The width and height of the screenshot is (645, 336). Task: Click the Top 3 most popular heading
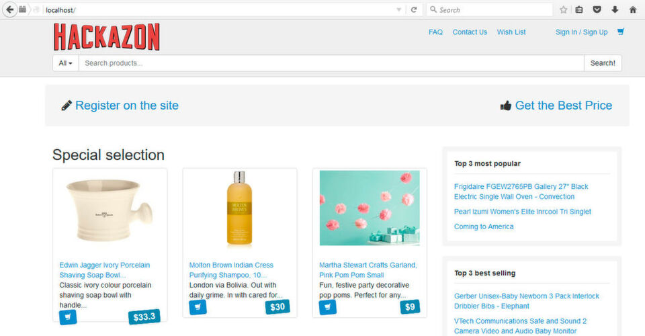[488, 164]
